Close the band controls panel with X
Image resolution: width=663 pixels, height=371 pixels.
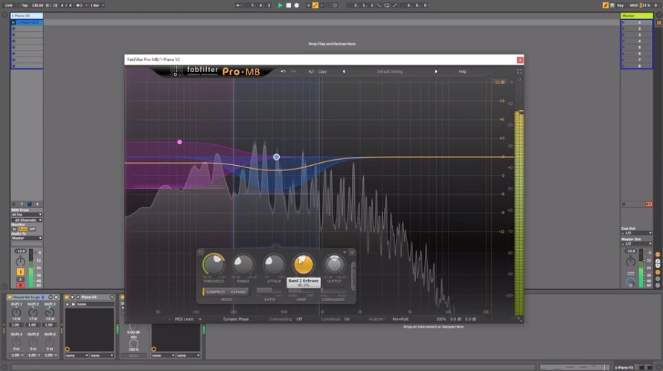coord(352,252)
